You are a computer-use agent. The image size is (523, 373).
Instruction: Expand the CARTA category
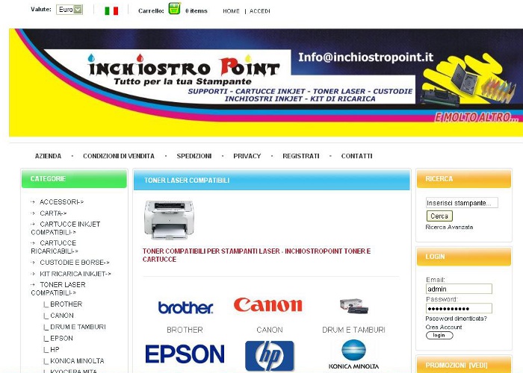coord(53,213)
